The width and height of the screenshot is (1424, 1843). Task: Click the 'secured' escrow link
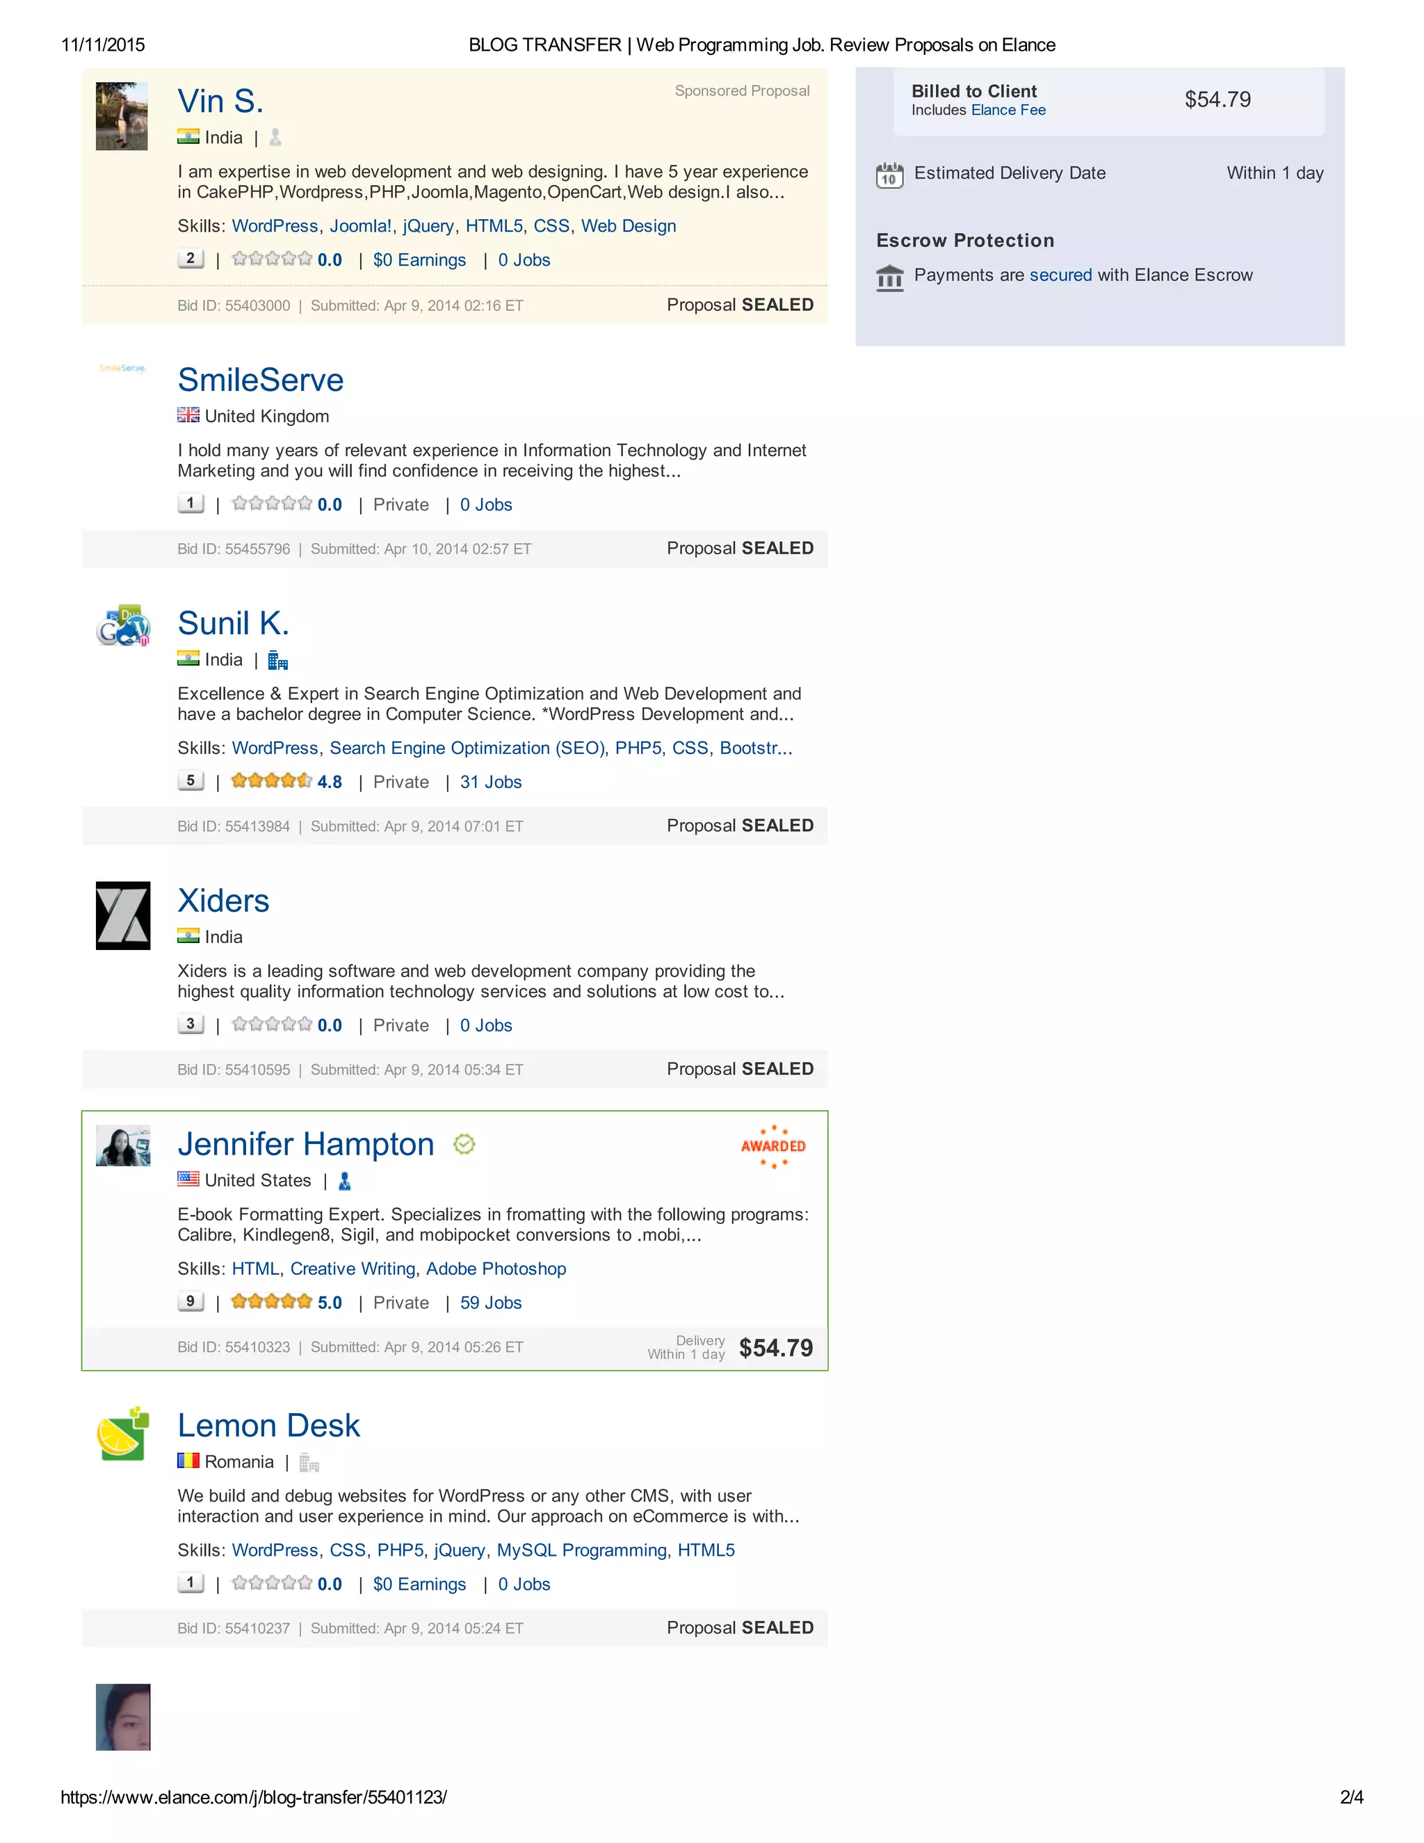1060,275
